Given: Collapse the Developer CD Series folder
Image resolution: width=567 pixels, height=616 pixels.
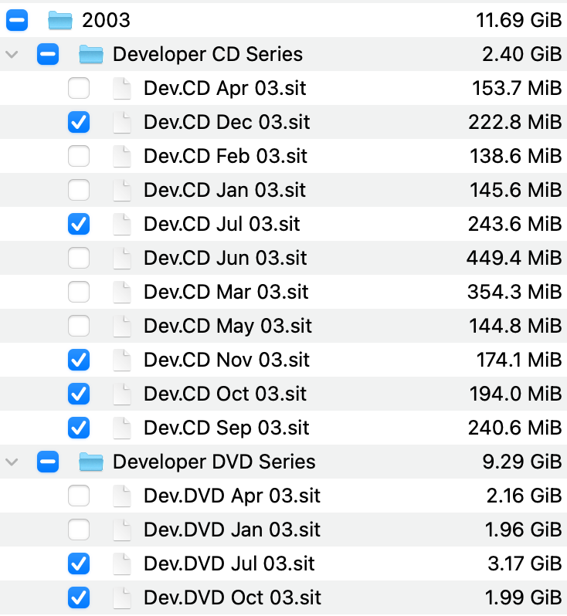Looking at the screenshot, I should (x=12, y=54).
